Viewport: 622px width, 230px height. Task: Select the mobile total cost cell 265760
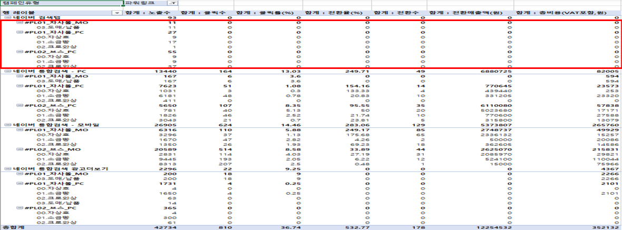click(607, 125)
